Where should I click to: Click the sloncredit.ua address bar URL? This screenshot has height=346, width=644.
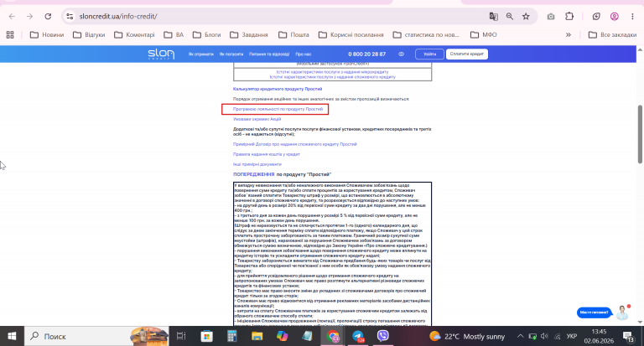point(118,17)
